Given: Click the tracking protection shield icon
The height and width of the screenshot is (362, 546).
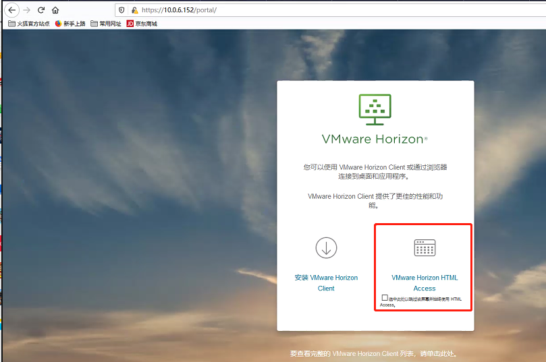Looking at the screenshot, I should (121, 10).
